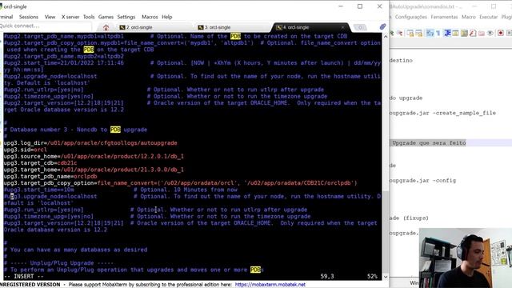Follow the mobaxterm.mobatek.net link

[x=270, y=285]
